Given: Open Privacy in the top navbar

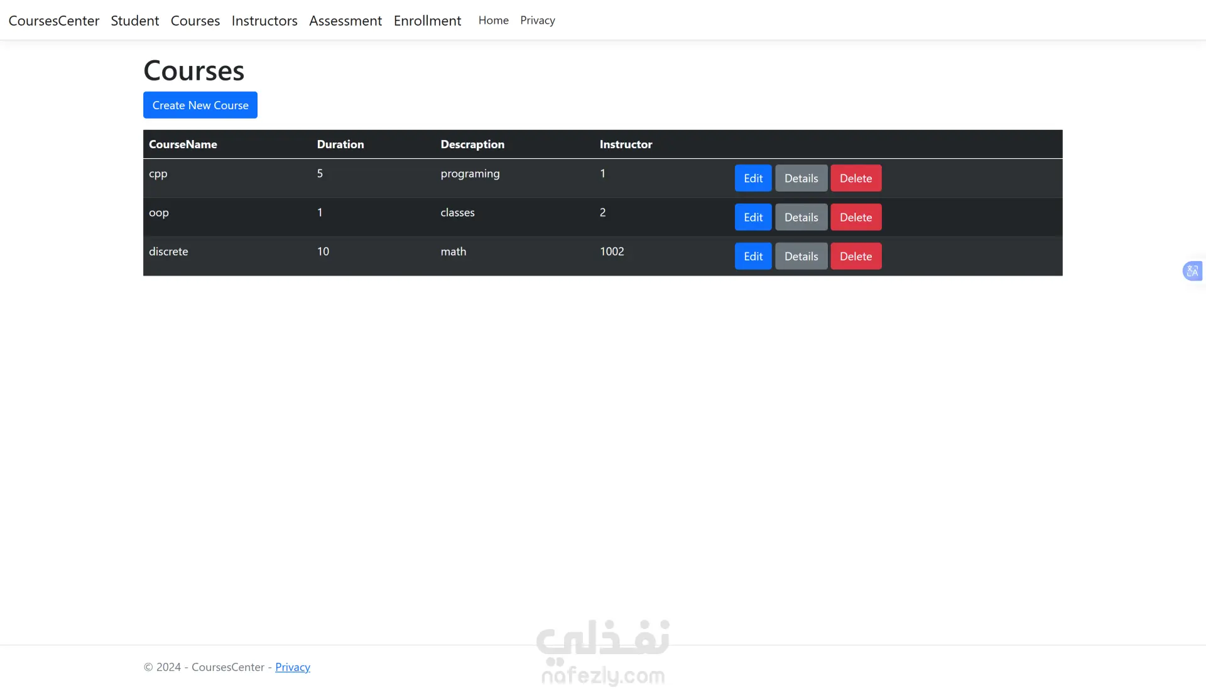Looking at the screenshot, I should (x=538, y=21).
